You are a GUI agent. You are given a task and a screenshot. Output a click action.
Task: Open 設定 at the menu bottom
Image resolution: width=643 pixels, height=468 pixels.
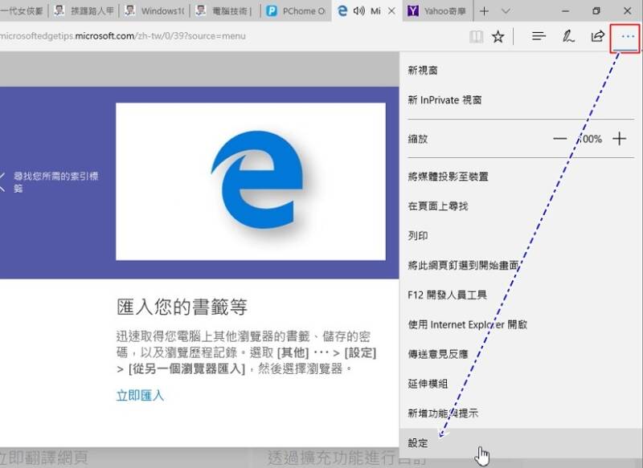520,443
